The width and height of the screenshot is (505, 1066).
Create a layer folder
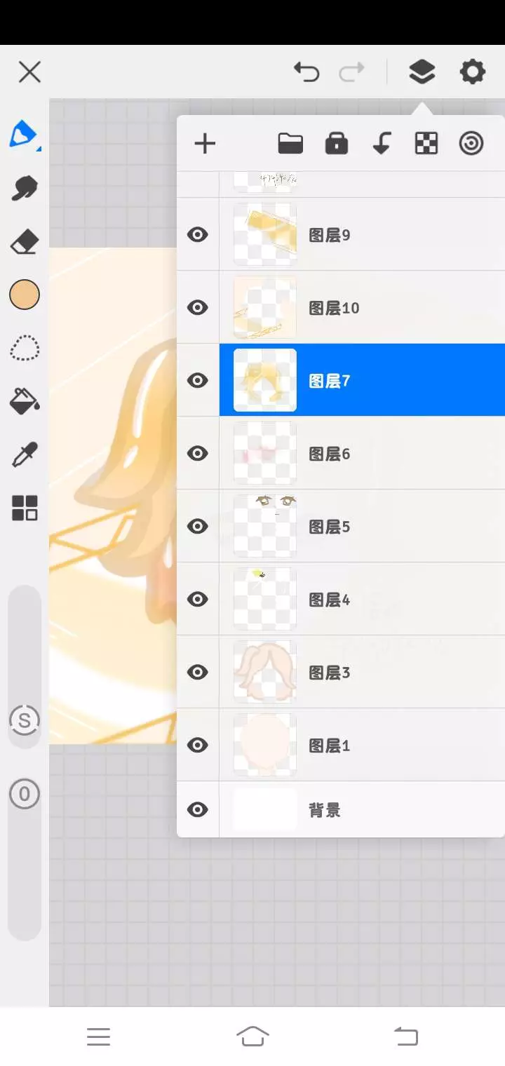[290, 144]
